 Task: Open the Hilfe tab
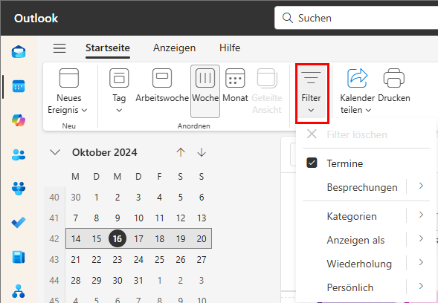click(230, 48)
